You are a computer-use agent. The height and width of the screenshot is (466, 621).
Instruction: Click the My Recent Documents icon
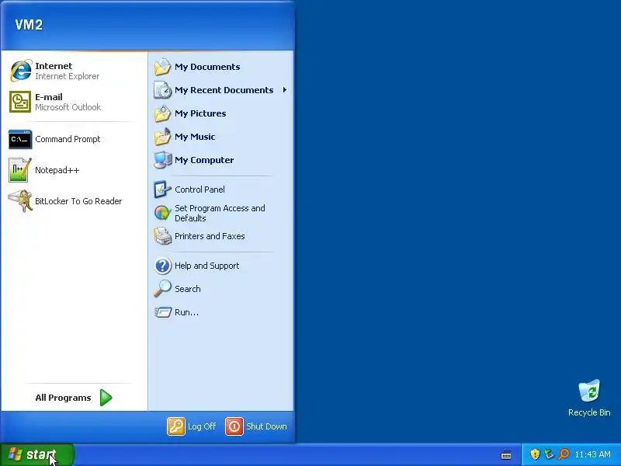[x=162, y=90]
